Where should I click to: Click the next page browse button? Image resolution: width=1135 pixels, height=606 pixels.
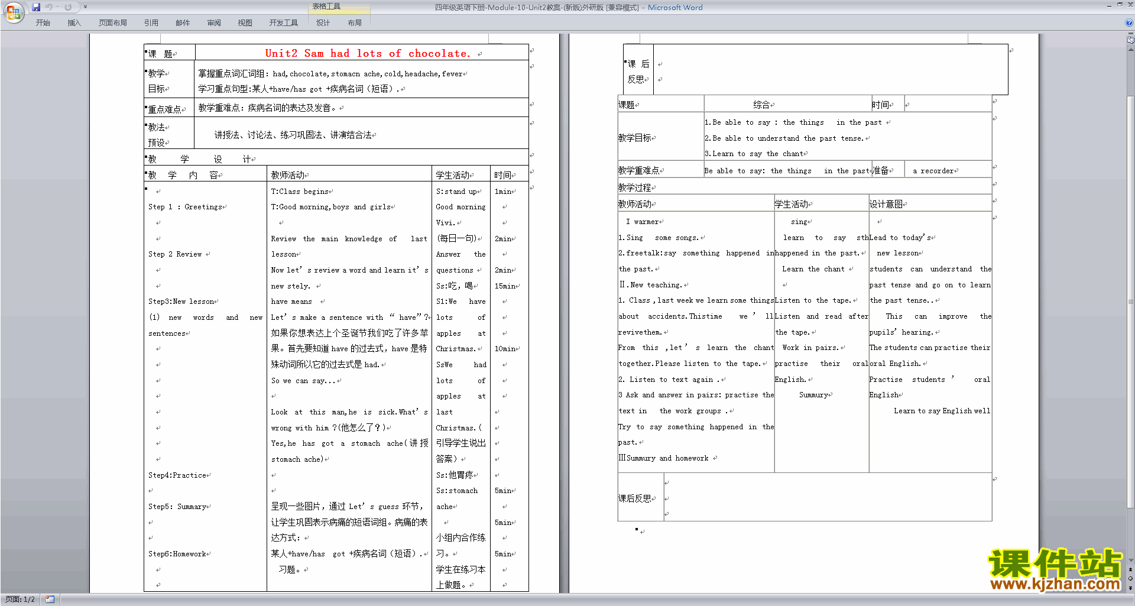click(1130, 588)
